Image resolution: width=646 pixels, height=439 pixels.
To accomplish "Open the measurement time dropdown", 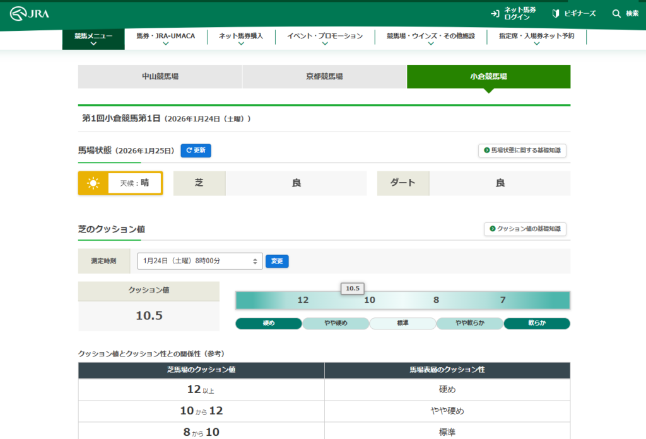I will [x=200, y=261].
